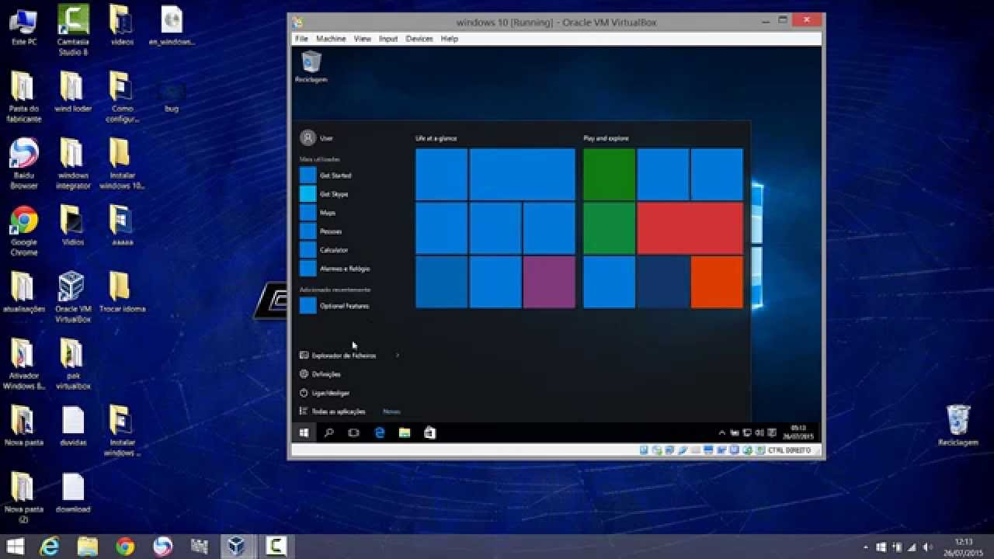
Task: Open the action center icon in the VM tray
Action: 773,432
